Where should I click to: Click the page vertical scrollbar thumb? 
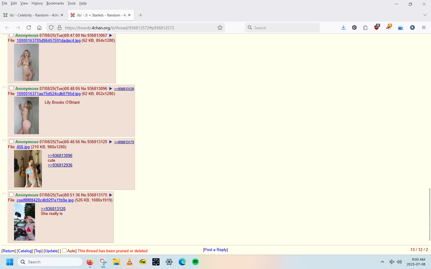click(430, 214)
